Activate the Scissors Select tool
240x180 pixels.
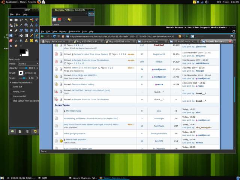point(37,20)
